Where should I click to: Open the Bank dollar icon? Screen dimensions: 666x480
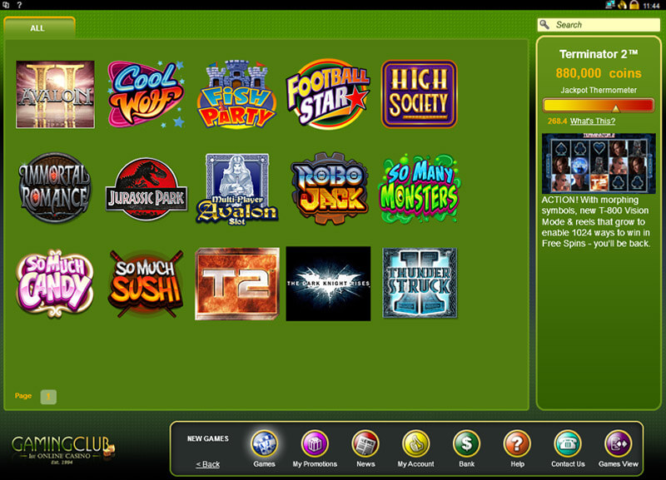tap(466, 444)
